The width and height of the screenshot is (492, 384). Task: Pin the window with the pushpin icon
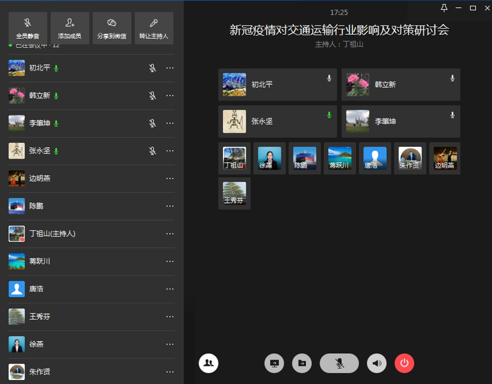[x=444, y=7]
